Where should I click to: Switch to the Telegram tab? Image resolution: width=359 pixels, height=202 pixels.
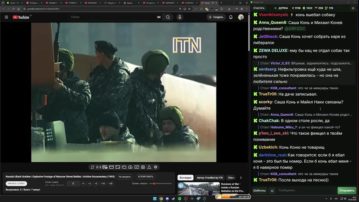point(112,3)
